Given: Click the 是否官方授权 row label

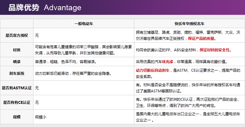Looking at the screenshot, I should (x=17, y=36).
